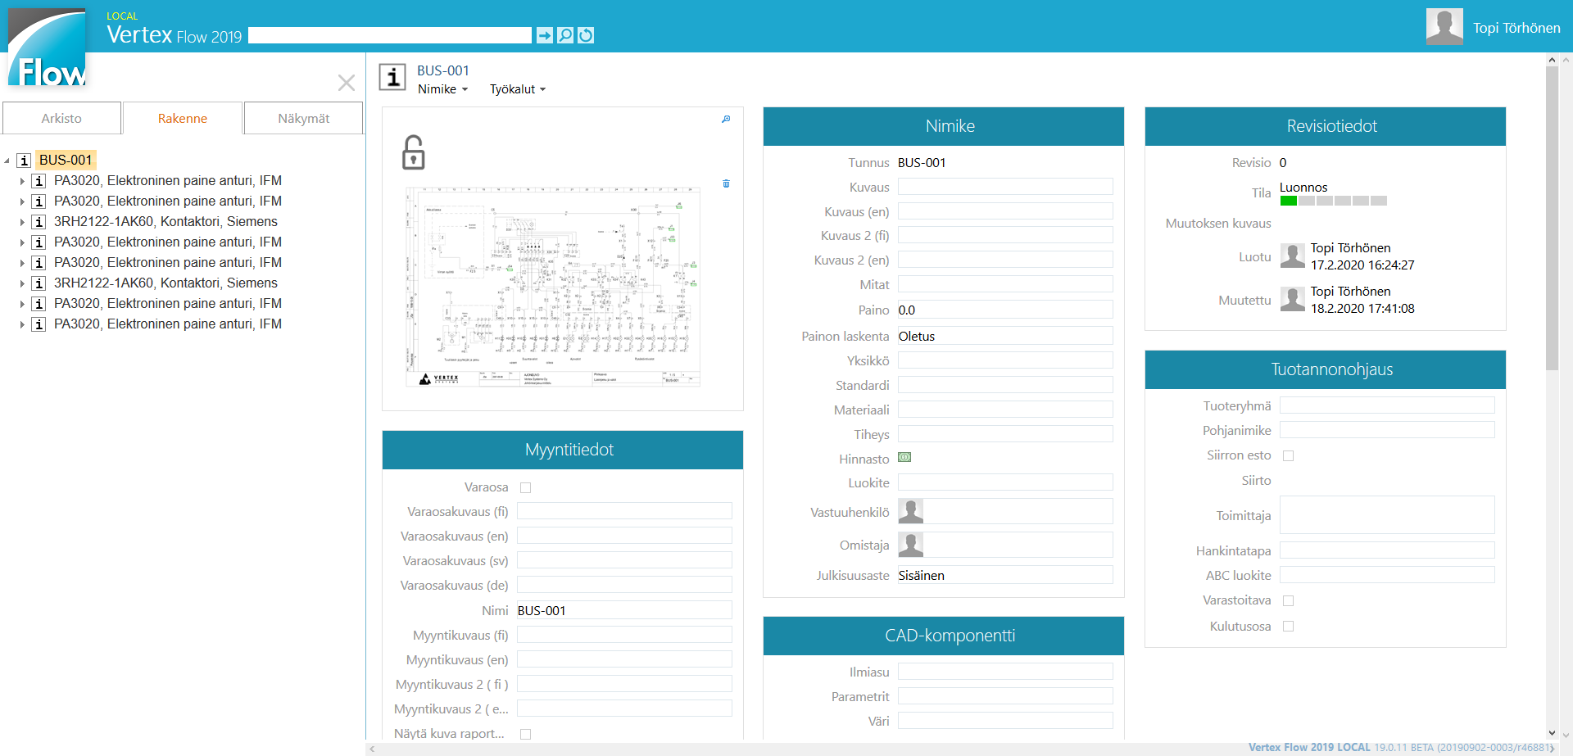Click the open padlock lock-status icon

point(414,152)
